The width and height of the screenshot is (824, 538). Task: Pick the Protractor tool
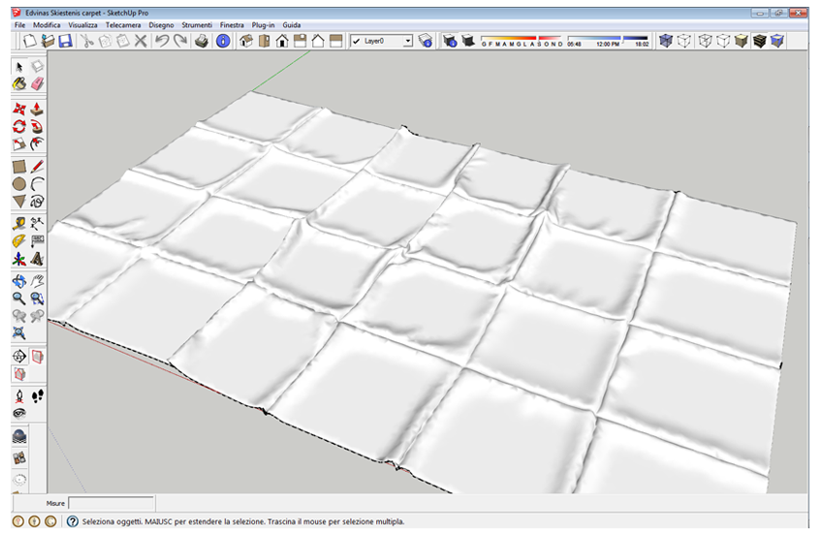(x=19, y=241)
